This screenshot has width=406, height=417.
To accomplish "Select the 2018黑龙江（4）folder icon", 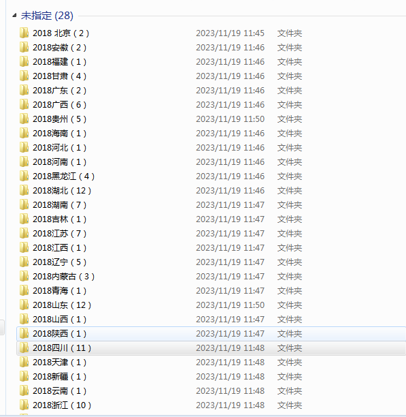I will pos(24,176).
